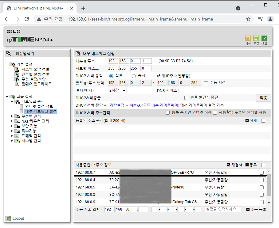Click the 설명을 입력하세요 description field
279x228 pixels.
pos(223,209)
